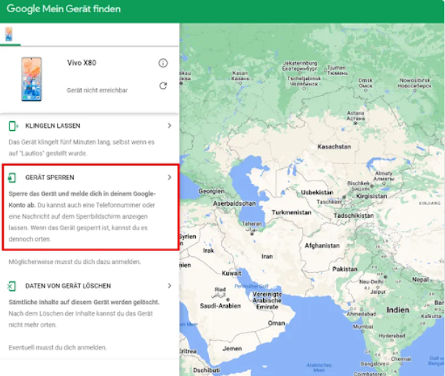Click the ring phone icon beside KLINGELN LASSEN

click(x=12, y=126)
